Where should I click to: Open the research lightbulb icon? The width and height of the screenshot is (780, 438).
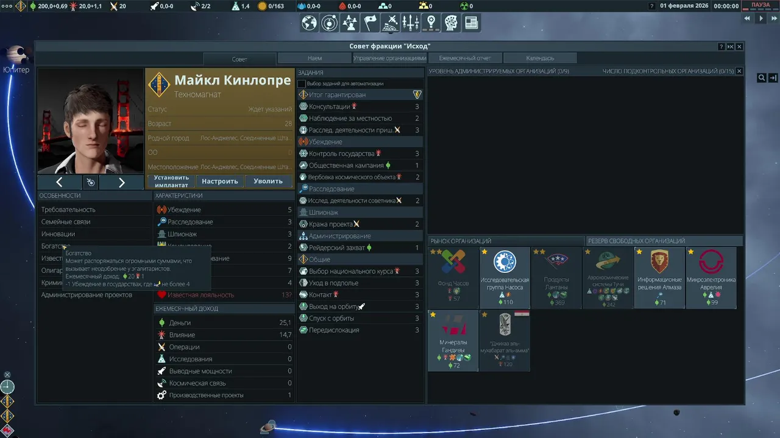[431, 23]
